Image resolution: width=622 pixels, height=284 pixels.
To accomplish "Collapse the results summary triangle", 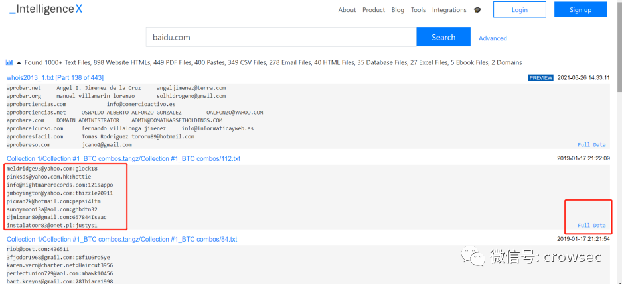I will [19, 62].
